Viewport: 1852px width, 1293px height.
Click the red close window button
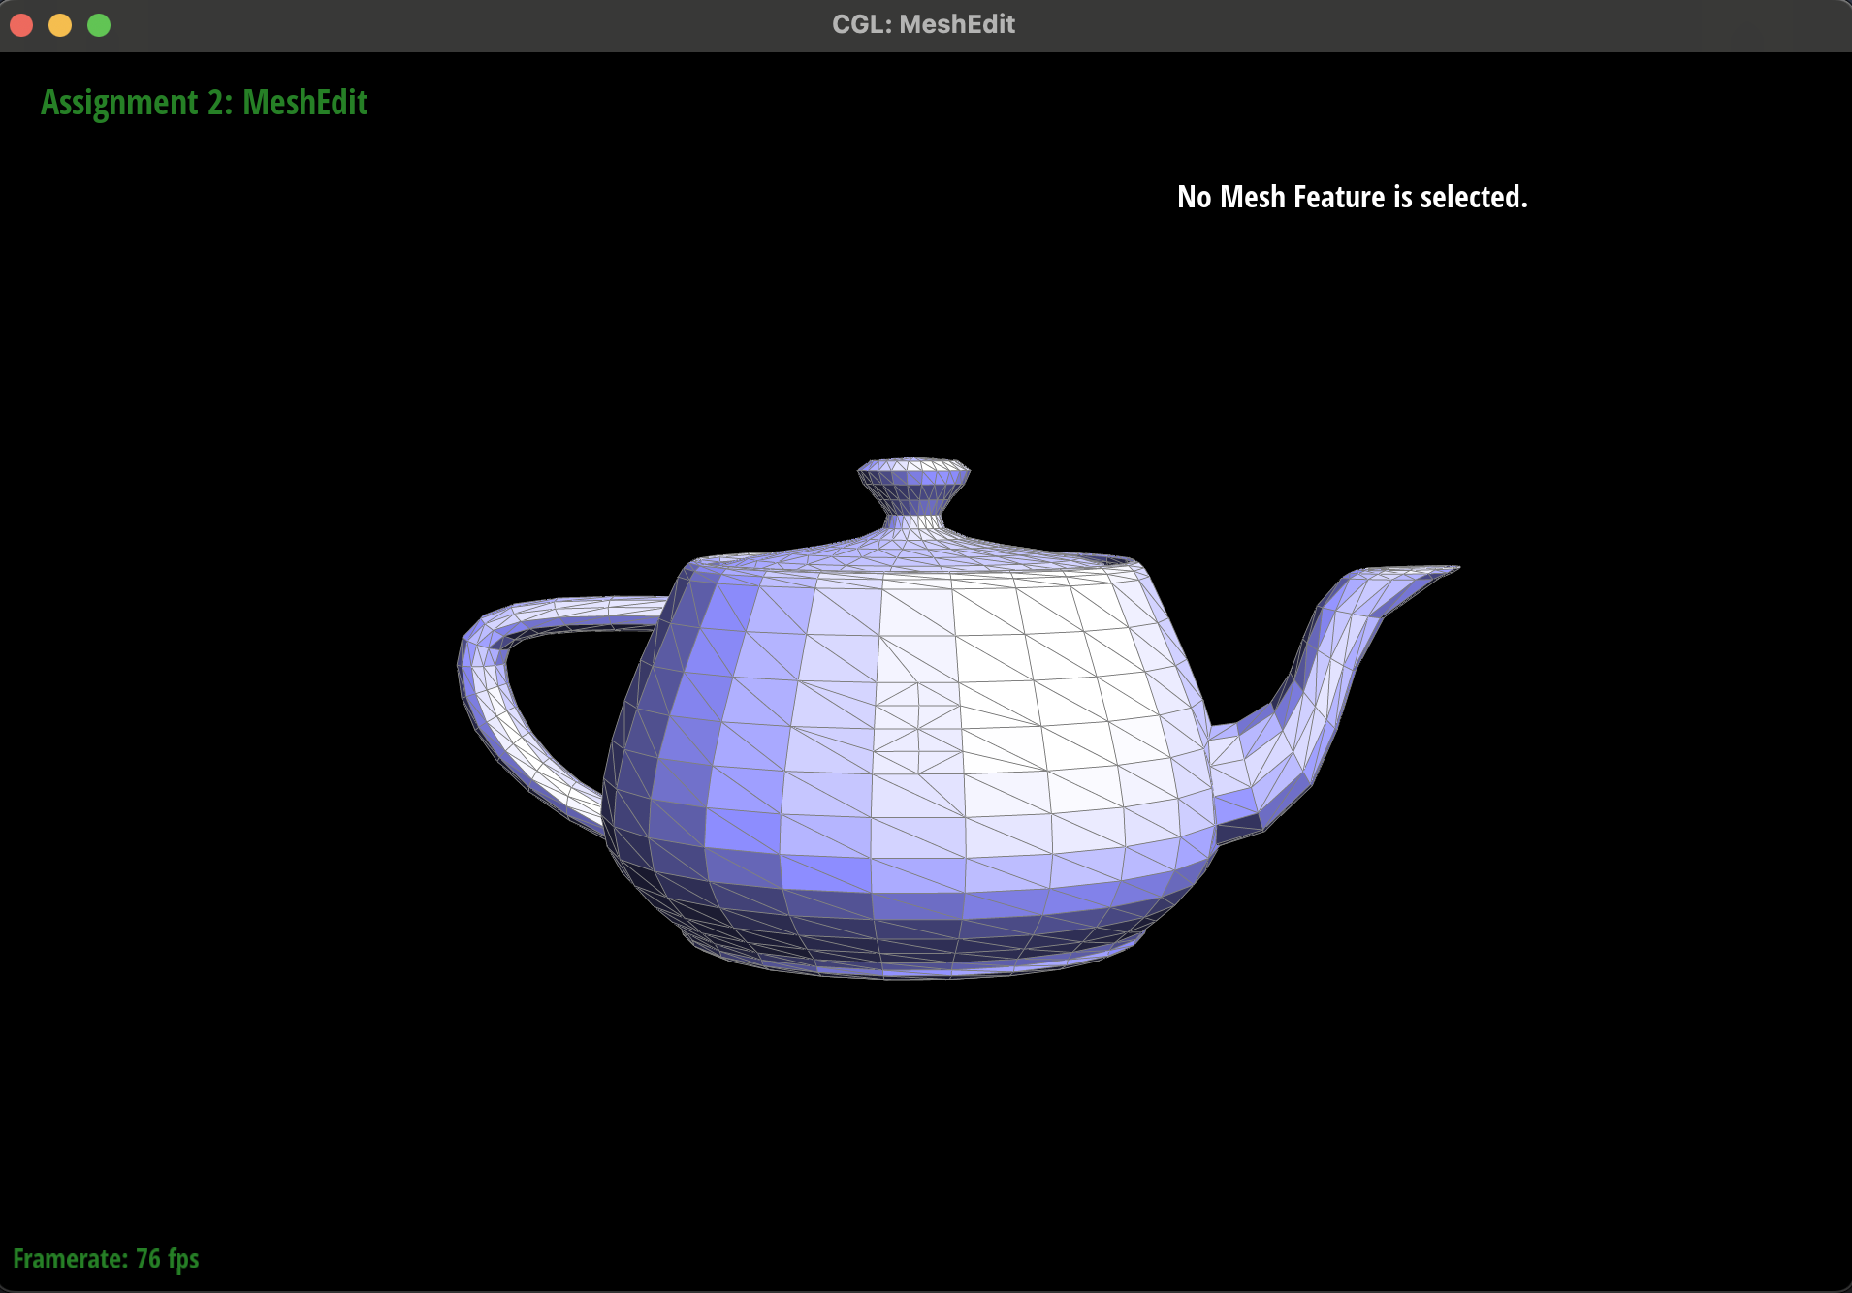[21, 25]
